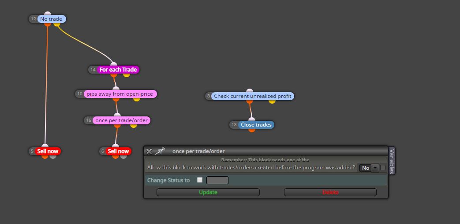Viewport: 460px width, 224px height.
Task: Click input connector atop Check current unrealized profit
Action: point(249,90)
